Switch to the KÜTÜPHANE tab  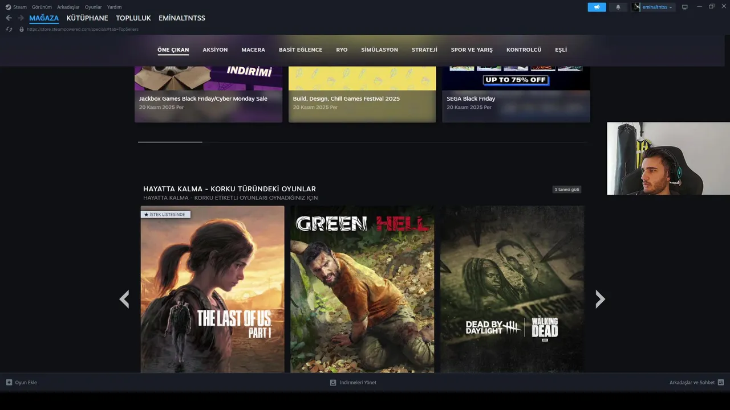click(87, 18)
